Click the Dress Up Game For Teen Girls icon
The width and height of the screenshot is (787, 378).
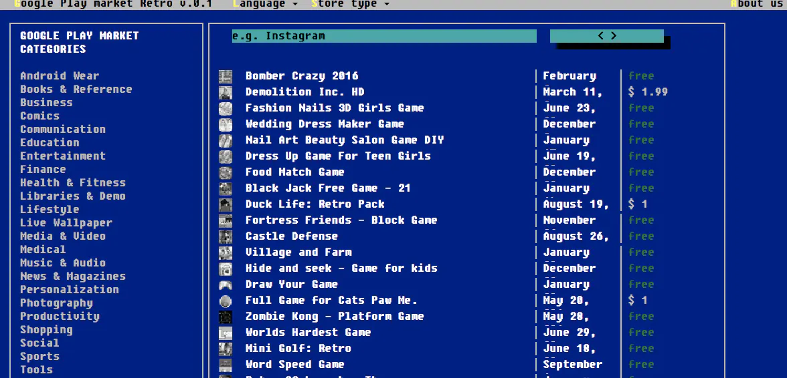pyautogui.click(x=226, y=156)
